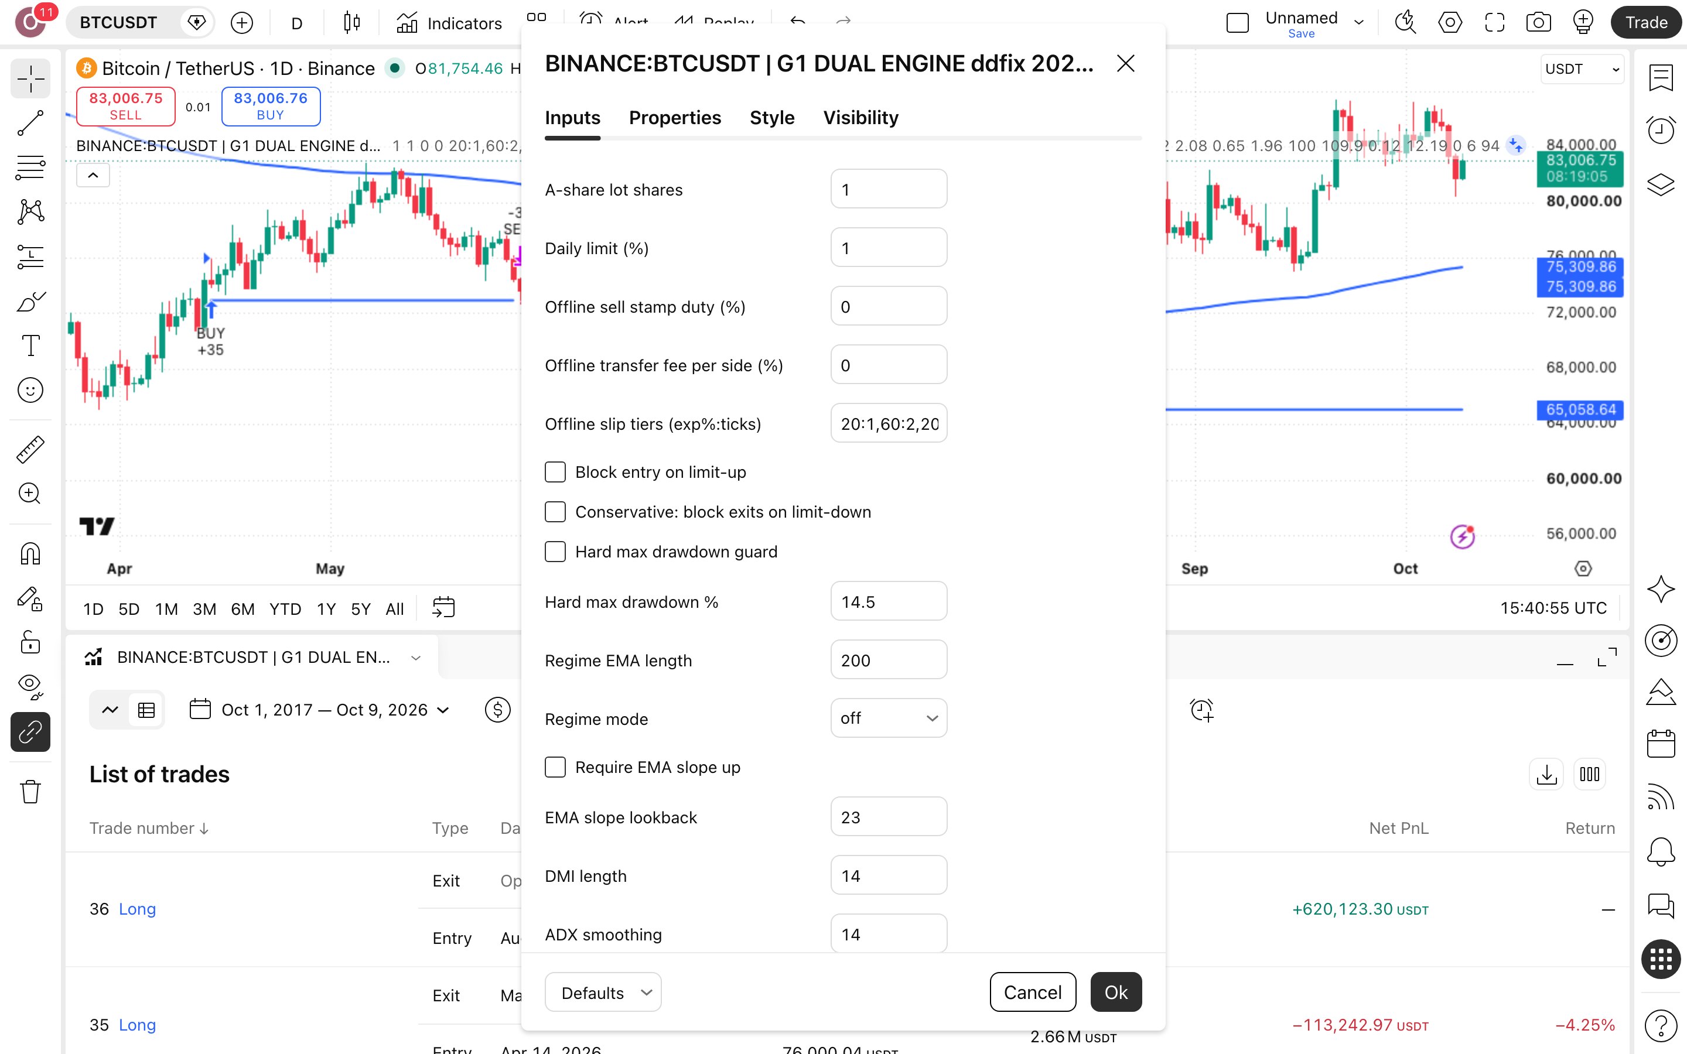Click the Regime EMA length field
Viewport: 1687px width, 1054px height.
pos(889,659)
